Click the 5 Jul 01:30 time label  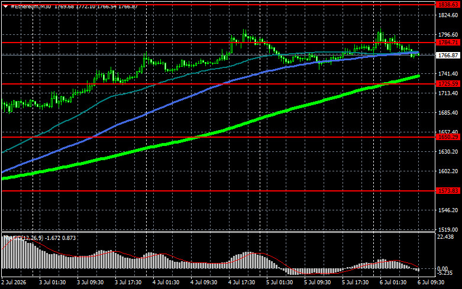[280, 282]
